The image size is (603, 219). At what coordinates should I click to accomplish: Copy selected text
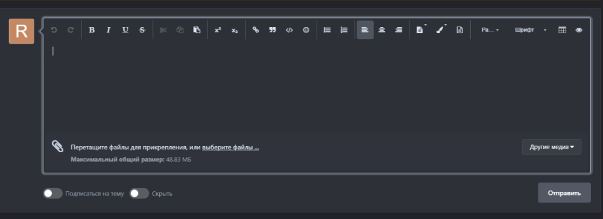coord(180,30)
